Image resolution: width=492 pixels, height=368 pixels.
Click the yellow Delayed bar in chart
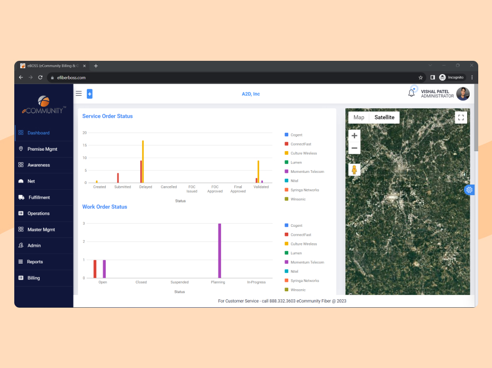point(143,162)
